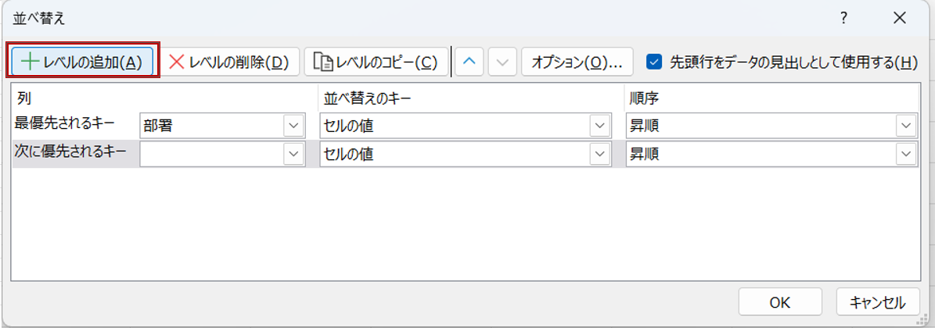Close the 並べ替え dialog window
The width and height of the screenshot is (935, 328).
pos(899,17)
